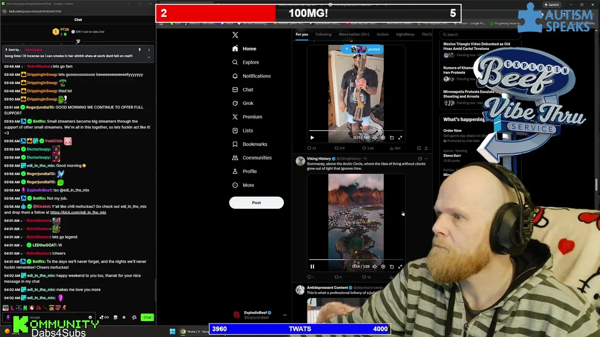This screenshot has height=337, width=600.
Task: Open the pinned message three-dot menu
Action: [149, 50]
